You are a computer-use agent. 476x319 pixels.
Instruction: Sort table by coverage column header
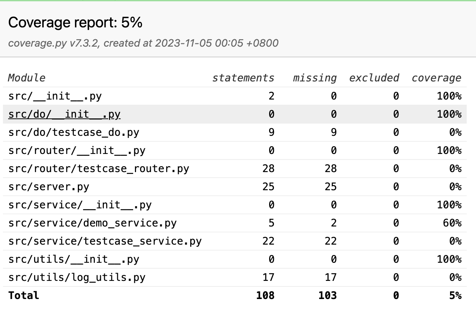436,78
